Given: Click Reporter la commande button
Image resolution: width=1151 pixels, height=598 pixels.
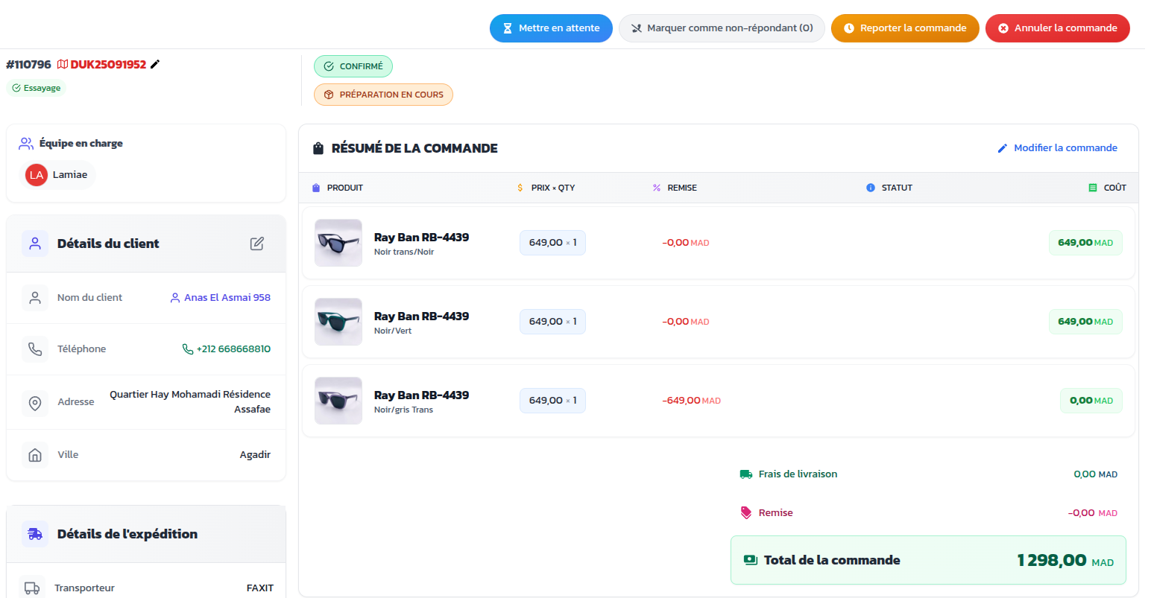Looking at the screenshot, I should [x=905, y=28].
